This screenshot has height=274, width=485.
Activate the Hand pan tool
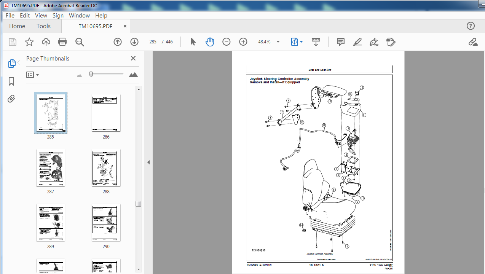(x=210, y=42)
